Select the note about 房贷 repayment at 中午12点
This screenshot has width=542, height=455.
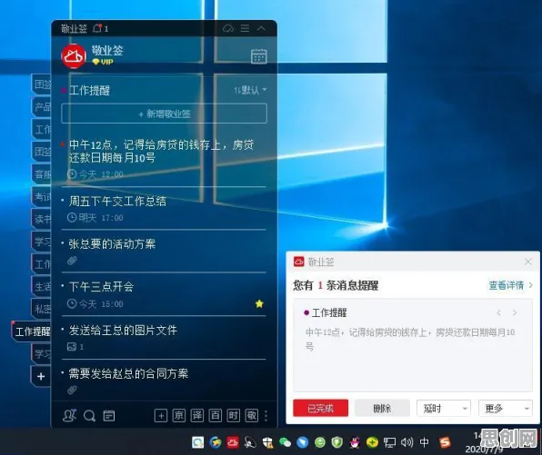[161, 151]
